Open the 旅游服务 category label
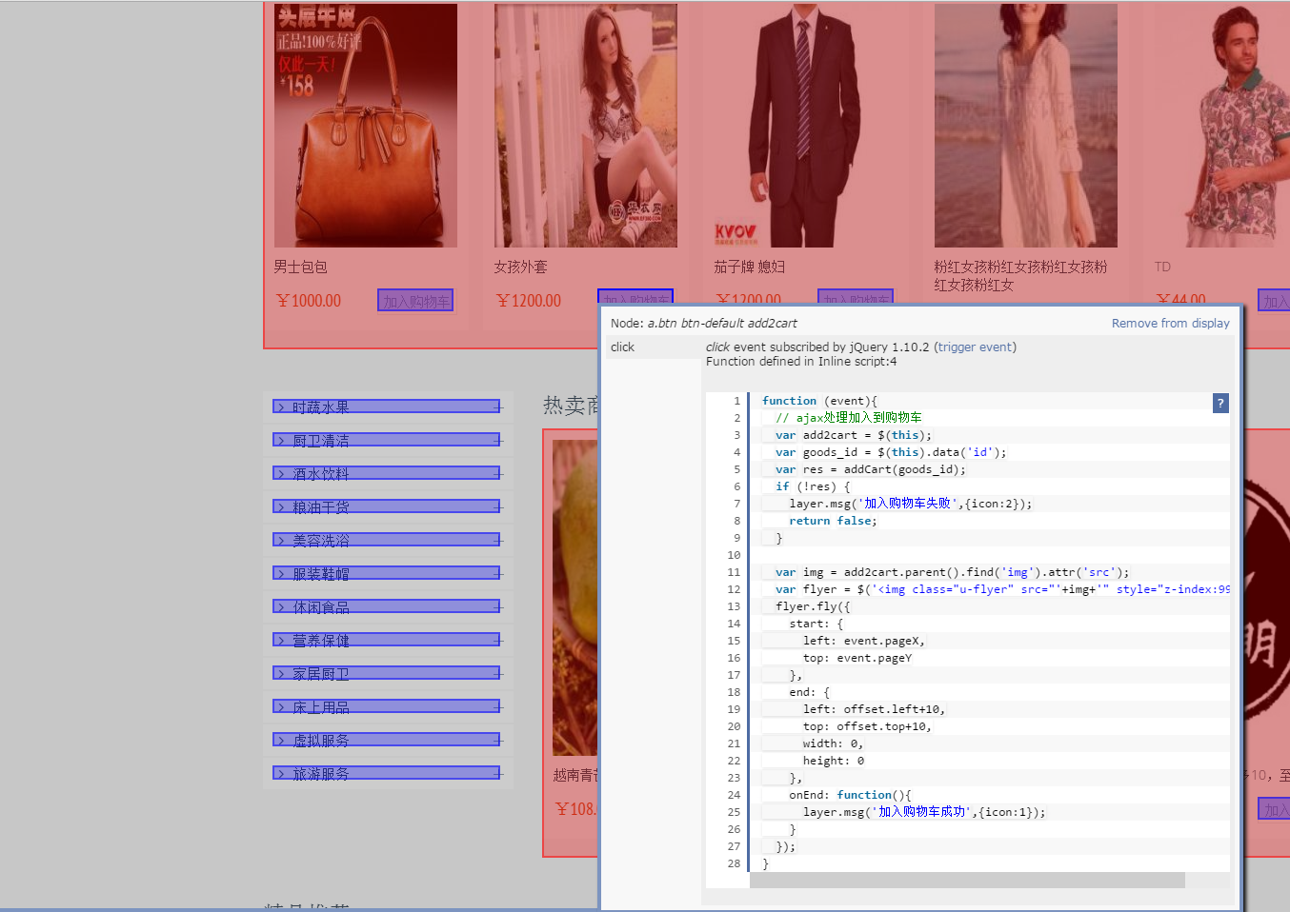The height and width of the screenshot is (912, 1290). coord(321,774)
